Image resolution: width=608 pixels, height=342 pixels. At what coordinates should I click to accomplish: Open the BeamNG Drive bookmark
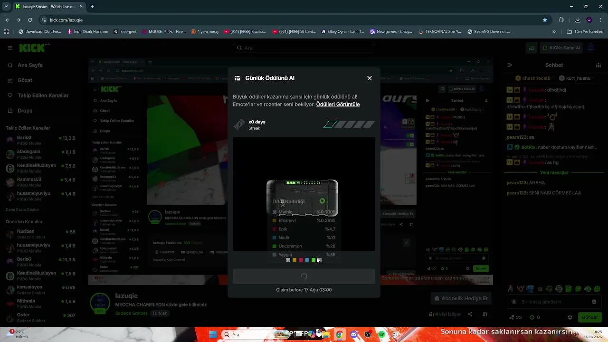(x=489, y=32)
